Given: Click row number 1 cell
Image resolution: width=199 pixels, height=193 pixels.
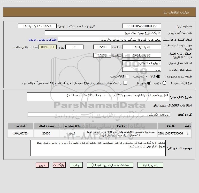Looking at the screenshot, I should (x=188, y=133).
